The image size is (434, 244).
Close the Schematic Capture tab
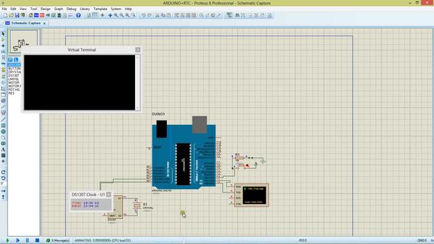[44, 24]
